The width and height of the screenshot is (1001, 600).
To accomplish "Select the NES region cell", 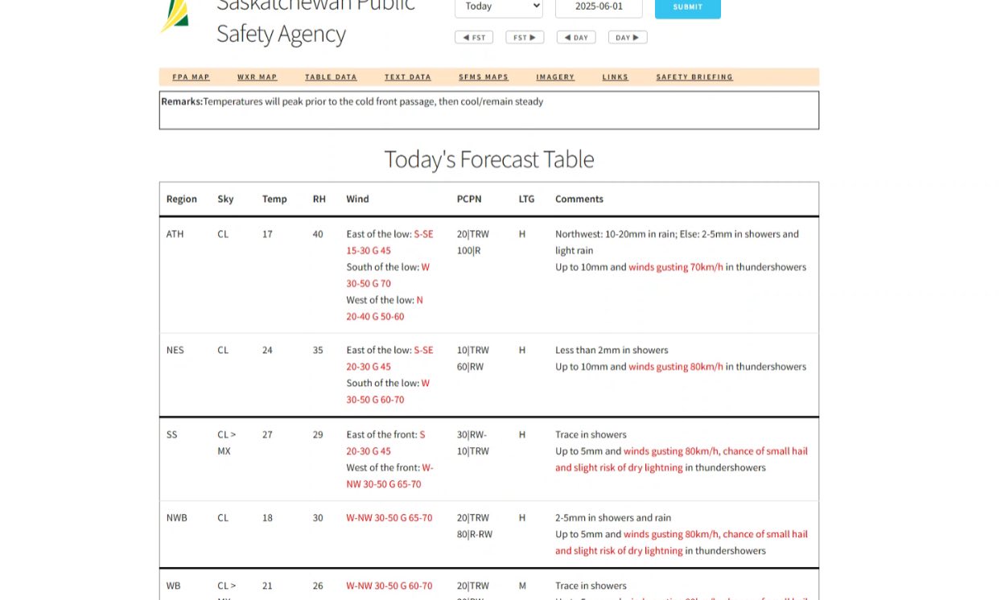I will (175, 350).
